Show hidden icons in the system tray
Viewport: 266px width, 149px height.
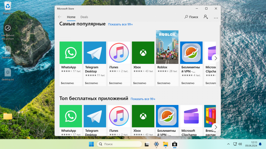click(x=228, y=144)
